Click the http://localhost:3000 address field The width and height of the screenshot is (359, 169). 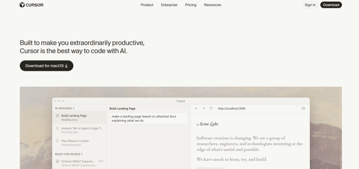click(x=231, y=109)
